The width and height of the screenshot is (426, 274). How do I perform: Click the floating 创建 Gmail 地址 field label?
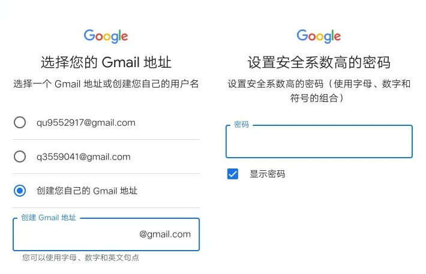49,218
